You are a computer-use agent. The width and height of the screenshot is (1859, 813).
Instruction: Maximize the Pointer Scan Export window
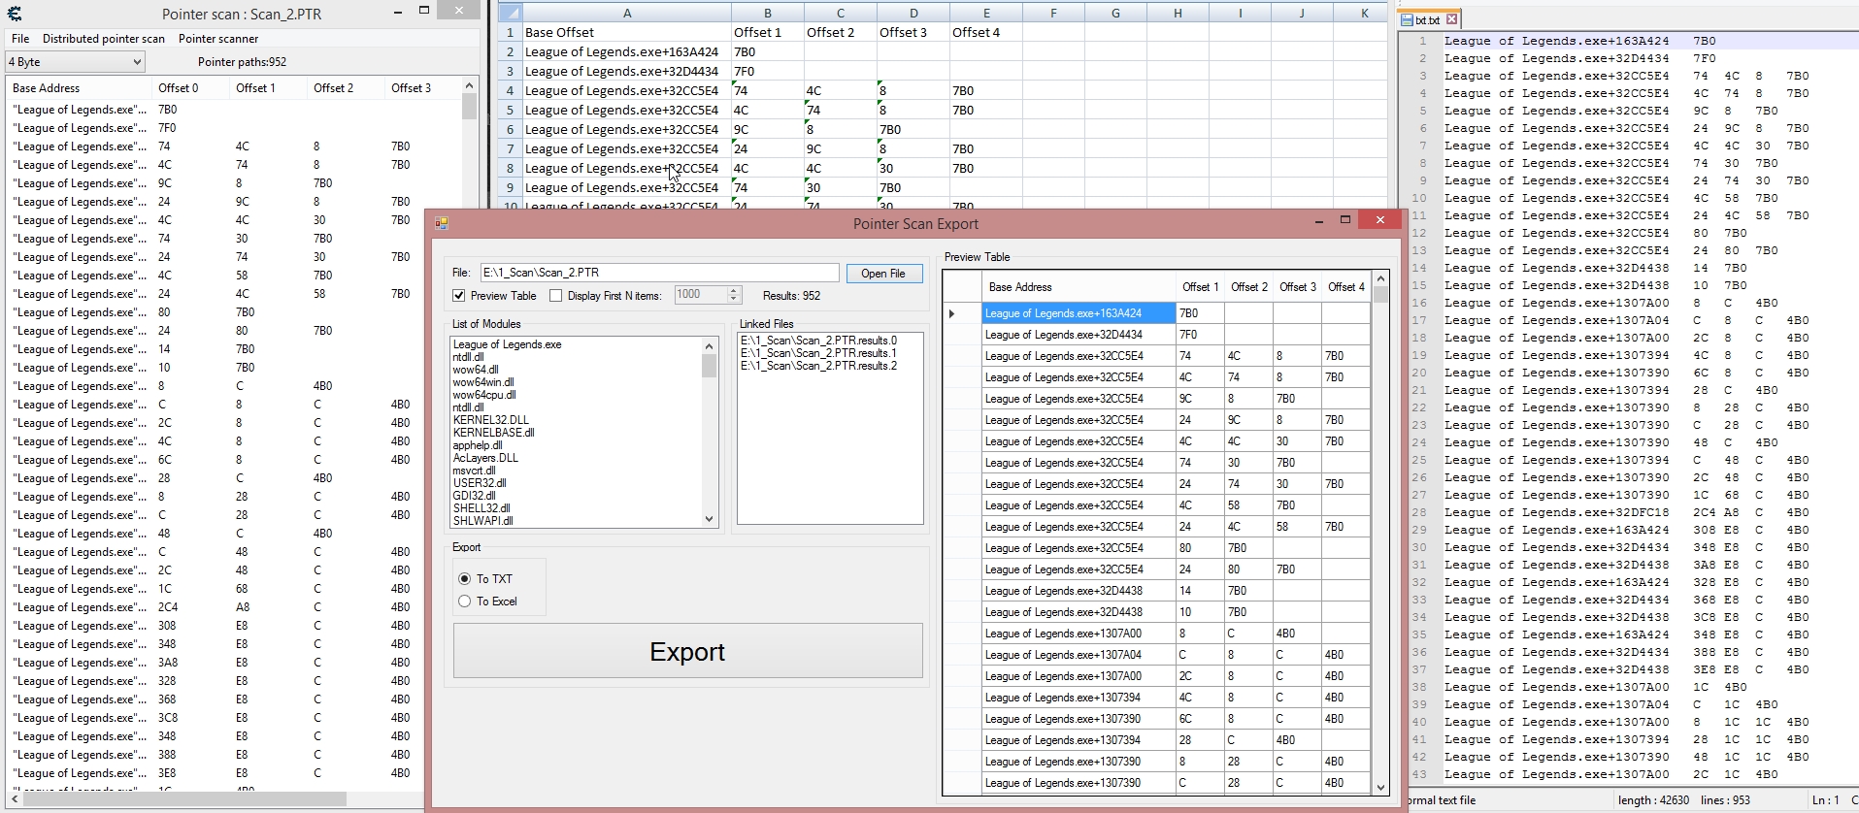tap(1345, 220)
